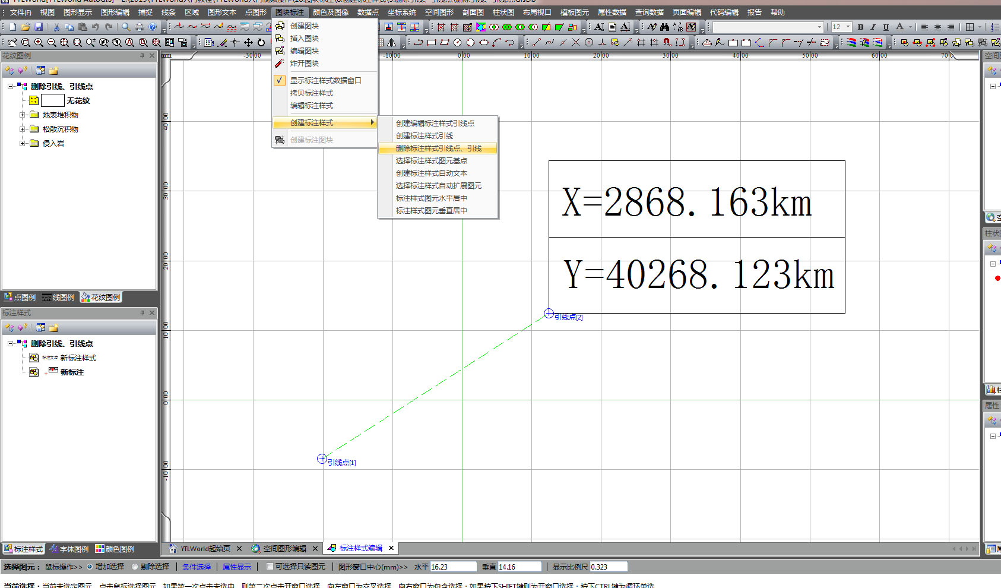Click the Binoculars find icon

(x=664, y=27)
